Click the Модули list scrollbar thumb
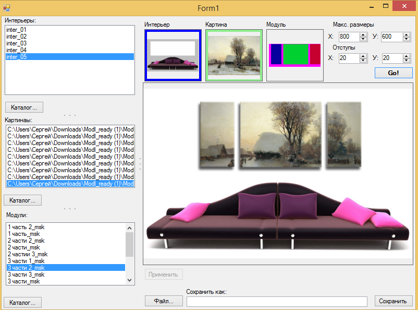Screen dimensions: 418x310 [130, 244]
